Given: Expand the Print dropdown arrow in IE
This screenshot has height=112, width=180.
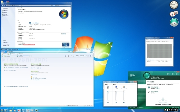Looking at the screenshot, I should pos(75,56).
